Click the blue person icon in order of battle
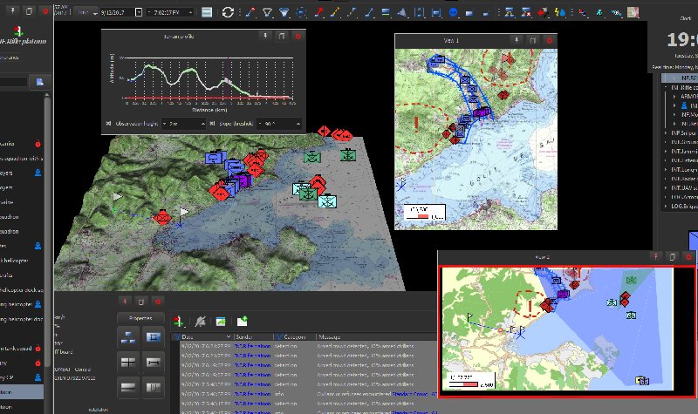 (684, 105)
